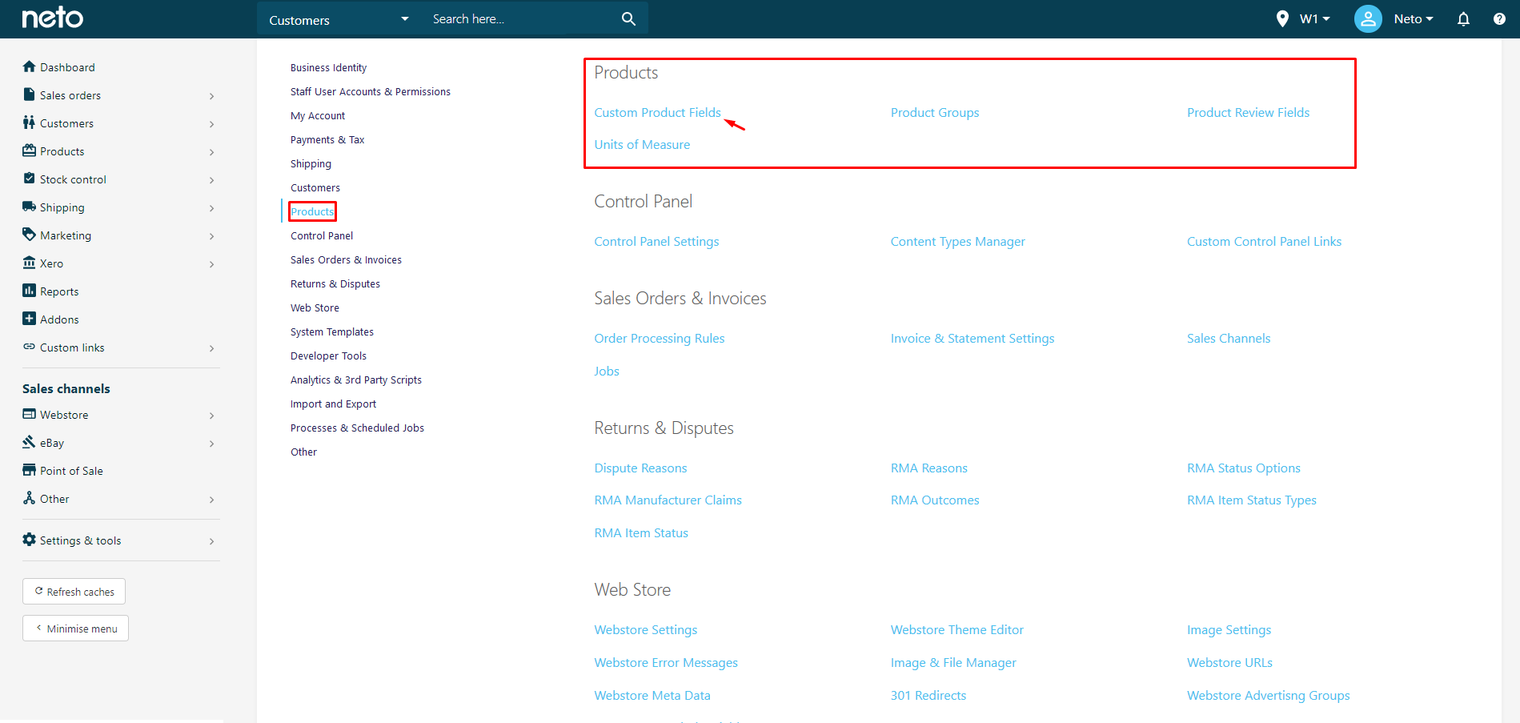Click the Products briefcase icon in sidebar
Screen dimensions: 1520x723
[30, 151]
